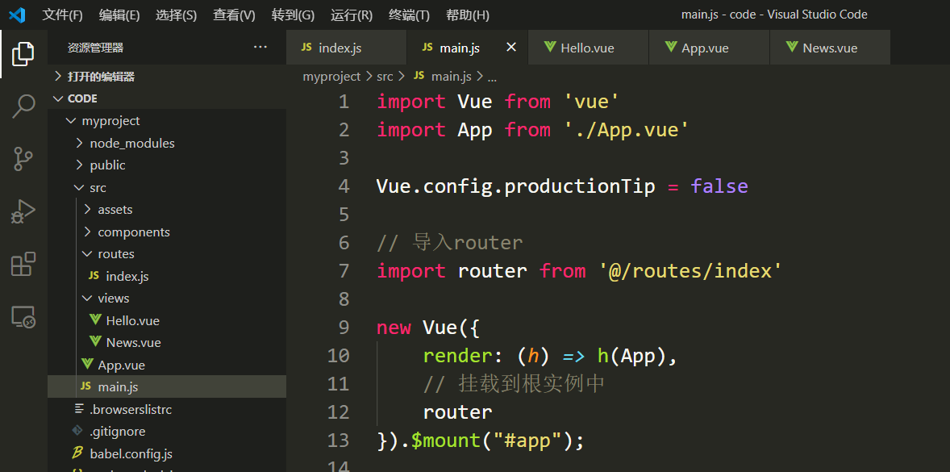Open News.vue in the file tree
This screenshot has width=950, height=472.
167,342
